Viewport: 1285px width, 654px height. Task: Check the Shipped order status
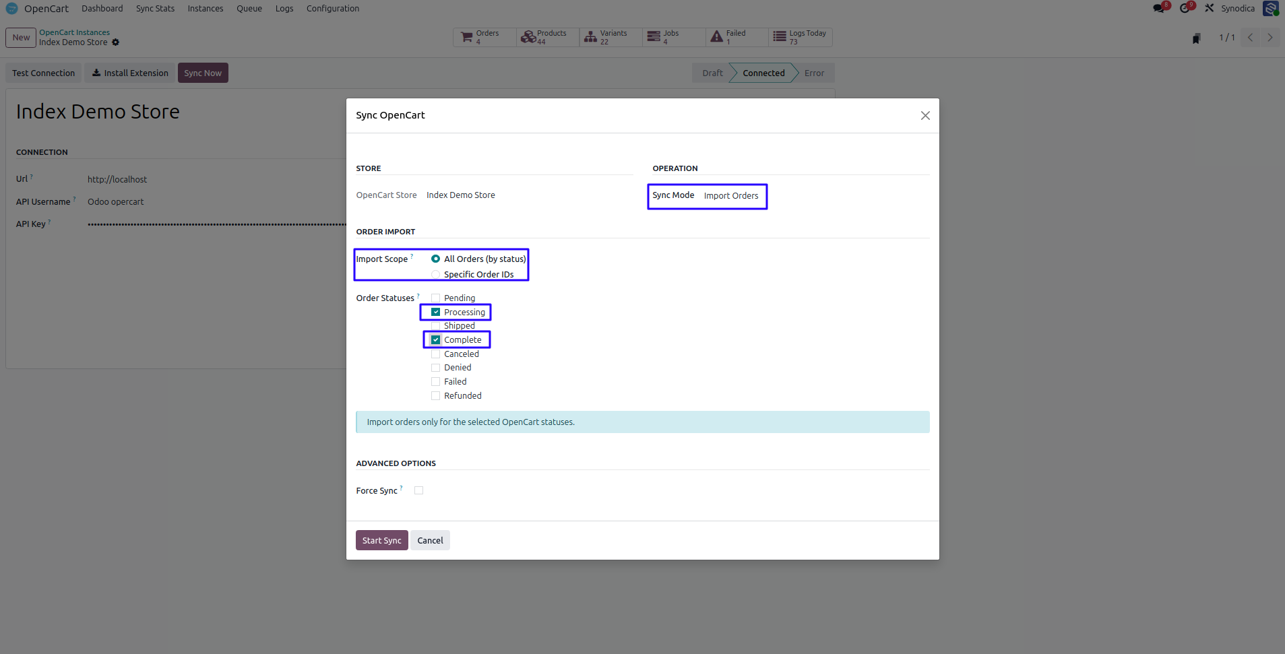pyautogui.click(x=435, y=326)
